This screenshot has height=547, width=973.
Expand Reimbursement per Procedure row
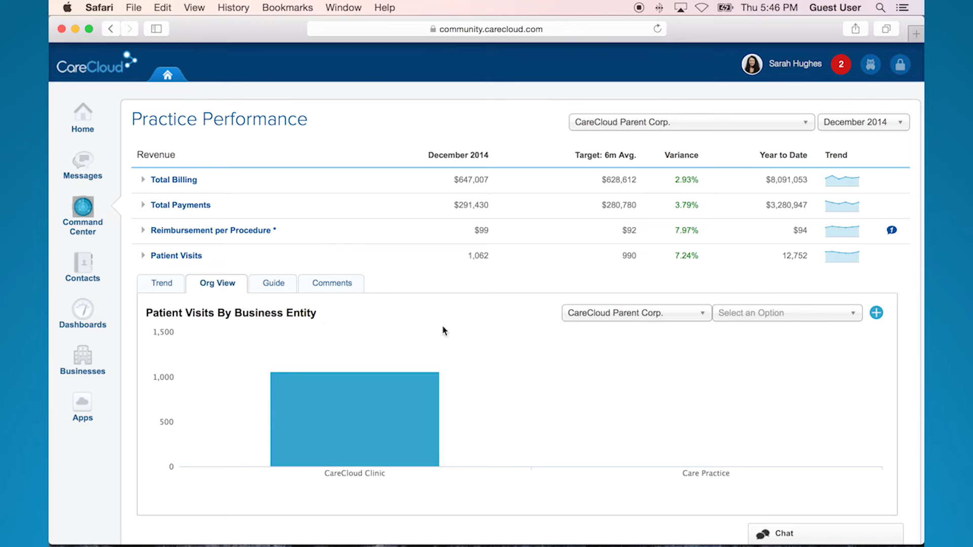[143, 230]
